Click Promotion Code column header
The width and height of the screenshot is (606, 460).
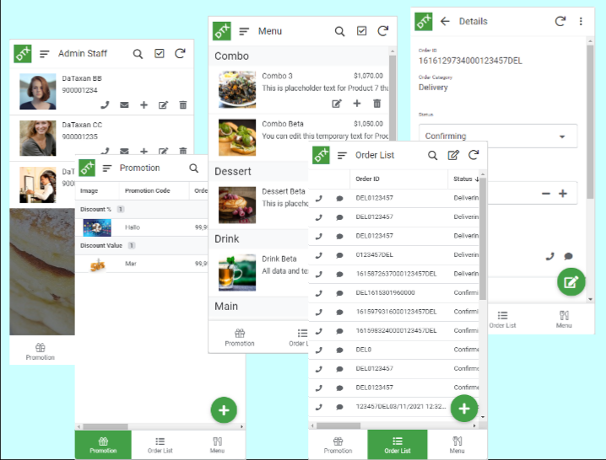(154, 190)
